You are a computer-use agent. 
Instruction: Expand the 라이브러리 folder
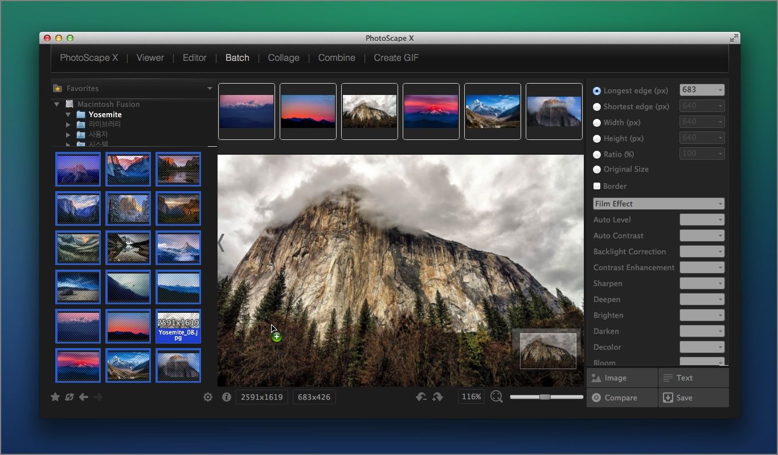click(x=68, y=125)
